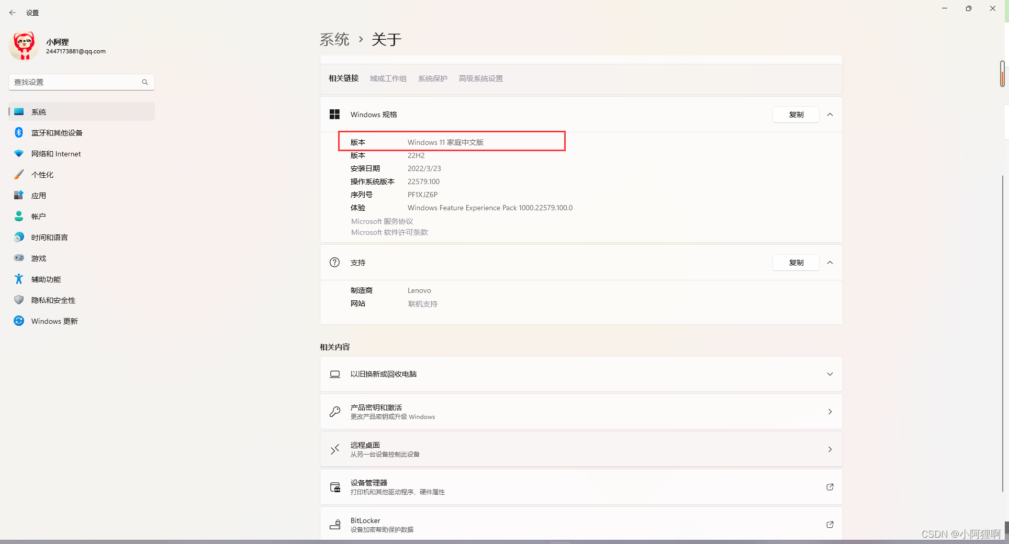Click the 隐私和安全性 shield icon

tap(19, 300)
